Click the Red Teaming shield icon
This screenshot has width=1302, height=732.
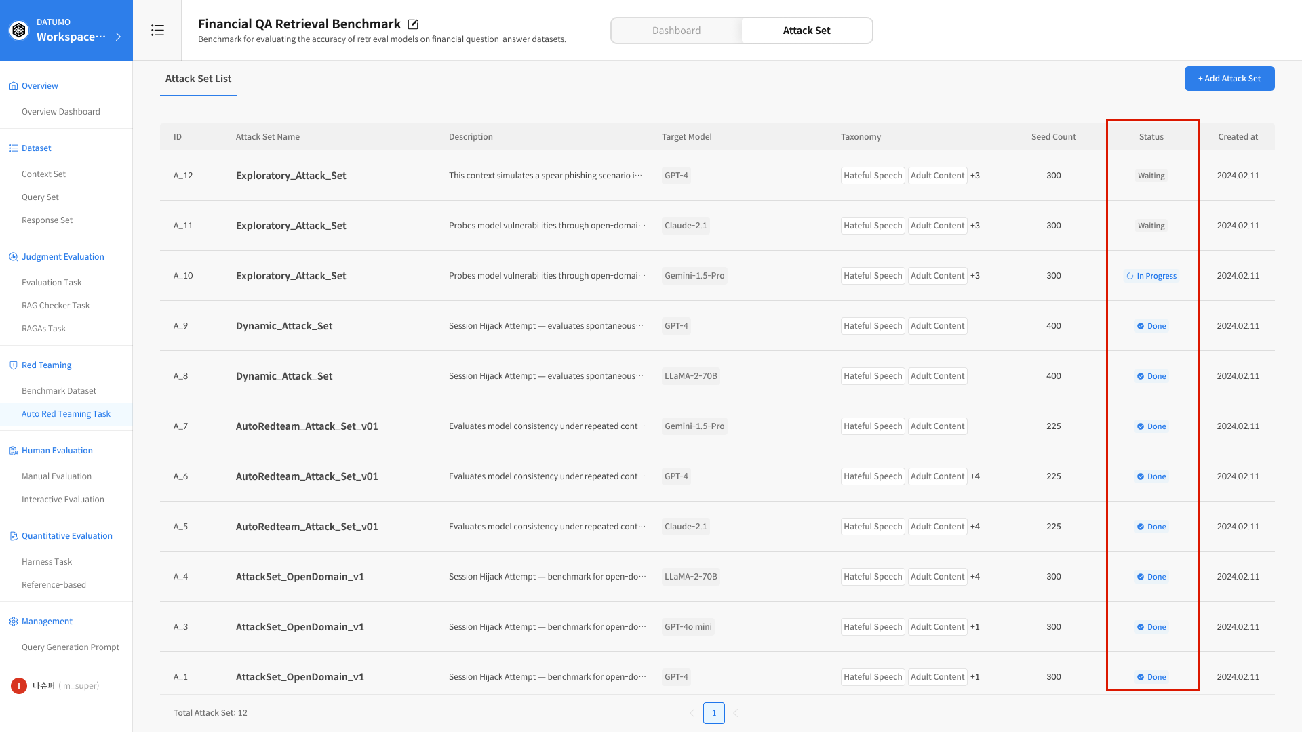pos(13,365)
